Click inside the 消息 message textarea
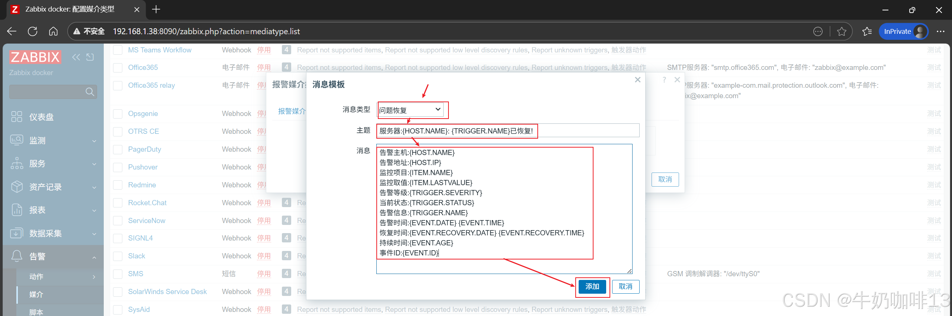952x316 pixels. pos(504,209)
